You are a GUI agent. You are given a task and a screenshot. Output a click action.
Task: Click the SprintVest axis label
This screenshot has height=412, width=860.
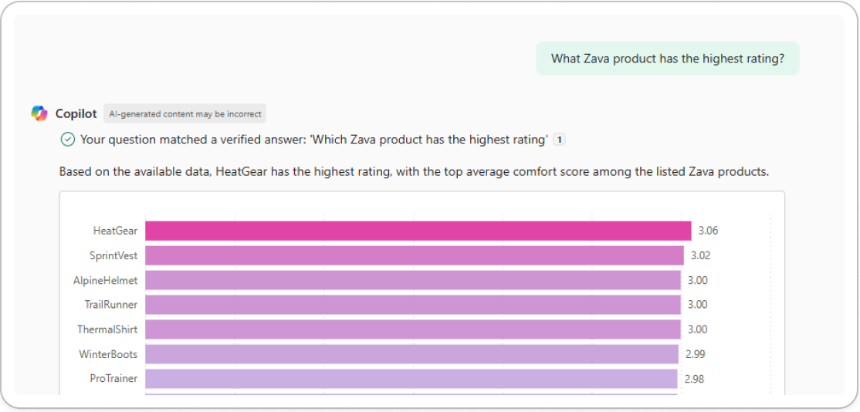click(x=113, y=255)
